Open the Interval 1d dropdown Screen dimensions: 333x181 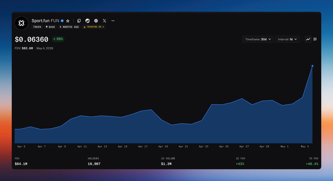[x=287, y=39]
